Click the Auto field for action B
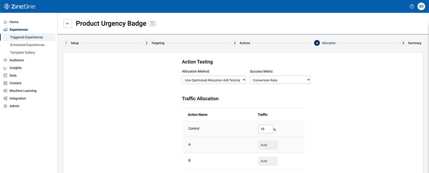 tap(268, 161)
